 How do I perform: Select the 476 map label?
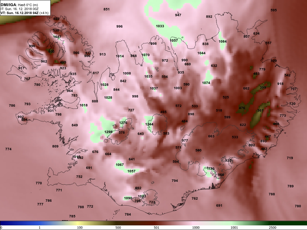click(242, 108)
